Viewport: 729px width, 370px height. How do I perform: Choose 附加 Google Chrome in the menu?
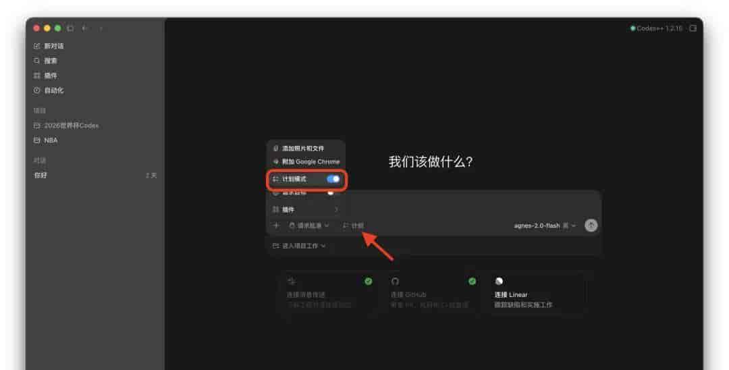tap(306, 162)
